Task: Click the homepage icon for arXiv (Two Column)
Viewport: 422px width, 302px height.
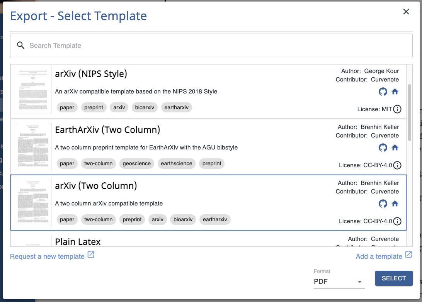Action: [395, 204]
